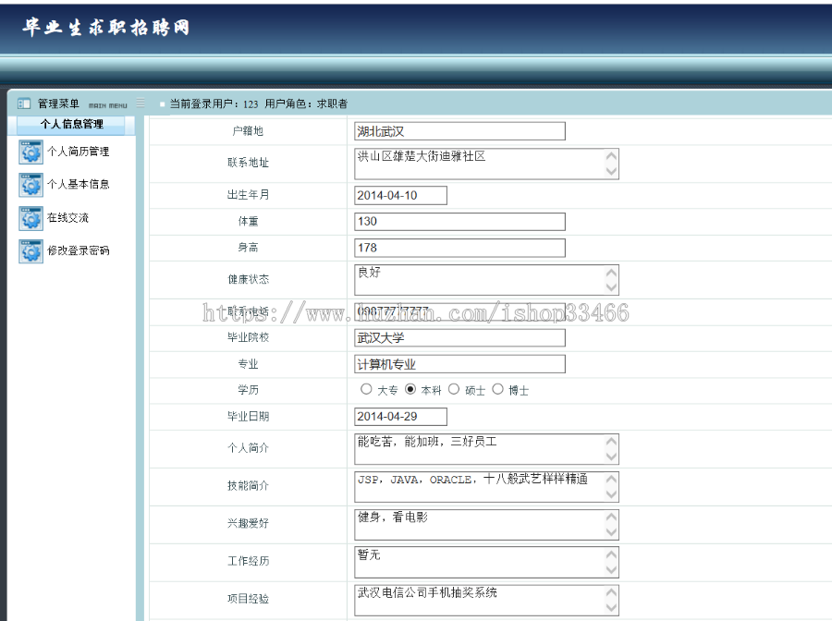Choose the 博士 radio option
The width and height of the screenshot is (832, 621).
click(497, 389)
